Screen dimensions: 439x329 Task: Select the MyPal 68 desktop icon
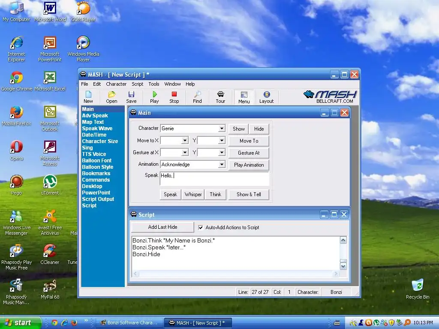50,289
